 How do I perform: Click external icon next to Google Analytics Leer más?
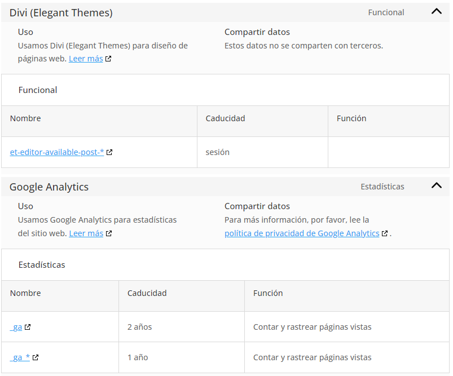109,233
